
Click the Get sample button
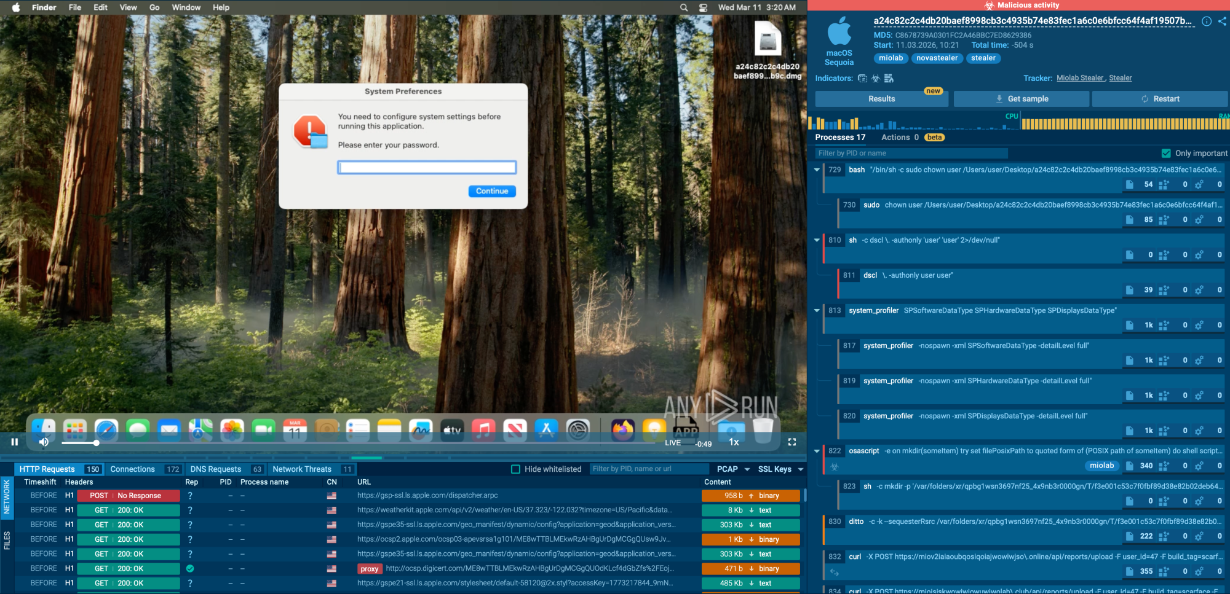(1022, 99)
